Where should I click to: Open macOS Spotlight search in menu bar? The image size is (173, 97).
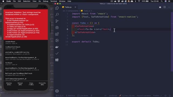(162, 1)
